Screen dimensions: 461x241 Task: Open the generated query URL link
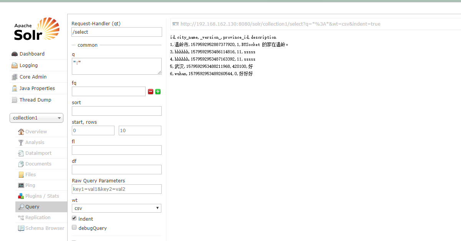280,24
